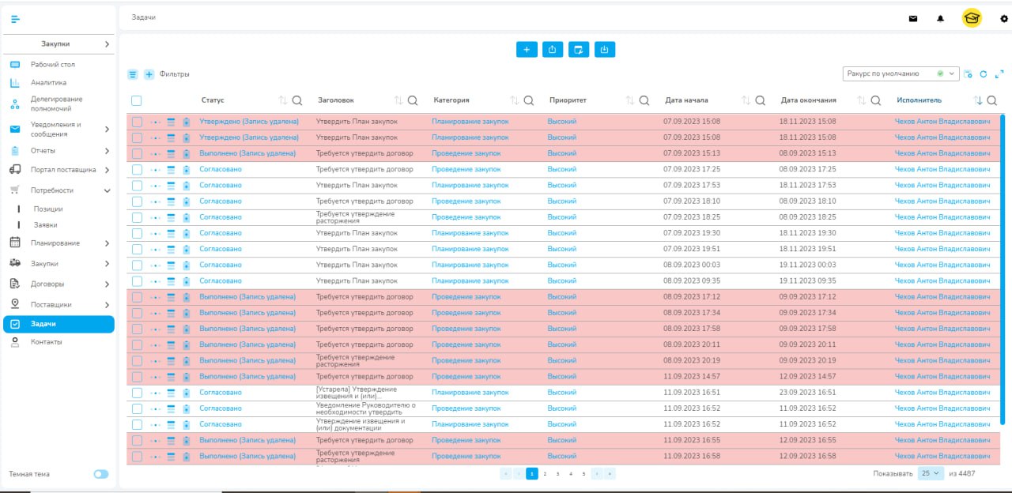This screenshot has width=1012, height=493.
Task: Open Рабочий стол in sidebar
Action: coord(53,65)
